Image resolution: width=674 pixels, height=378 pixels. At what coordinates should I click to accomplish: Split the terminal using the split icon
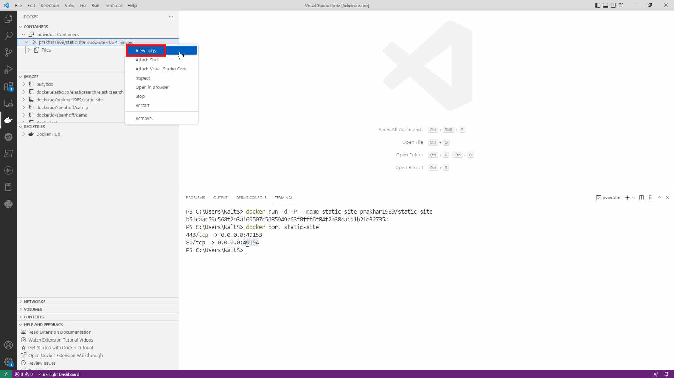(641, 197)
